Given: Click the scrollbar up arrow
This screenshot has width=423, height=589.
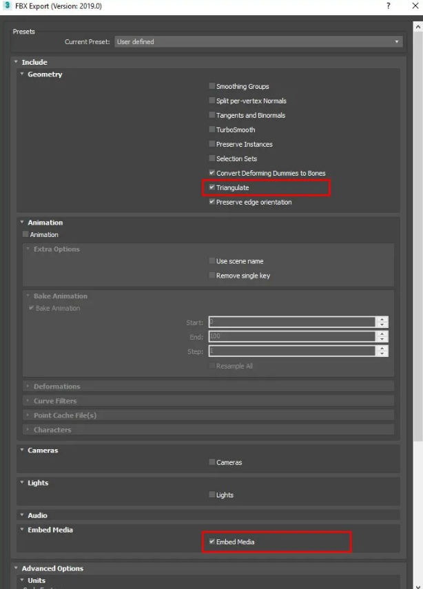Looking at the screenshot, I should point(418,27).
